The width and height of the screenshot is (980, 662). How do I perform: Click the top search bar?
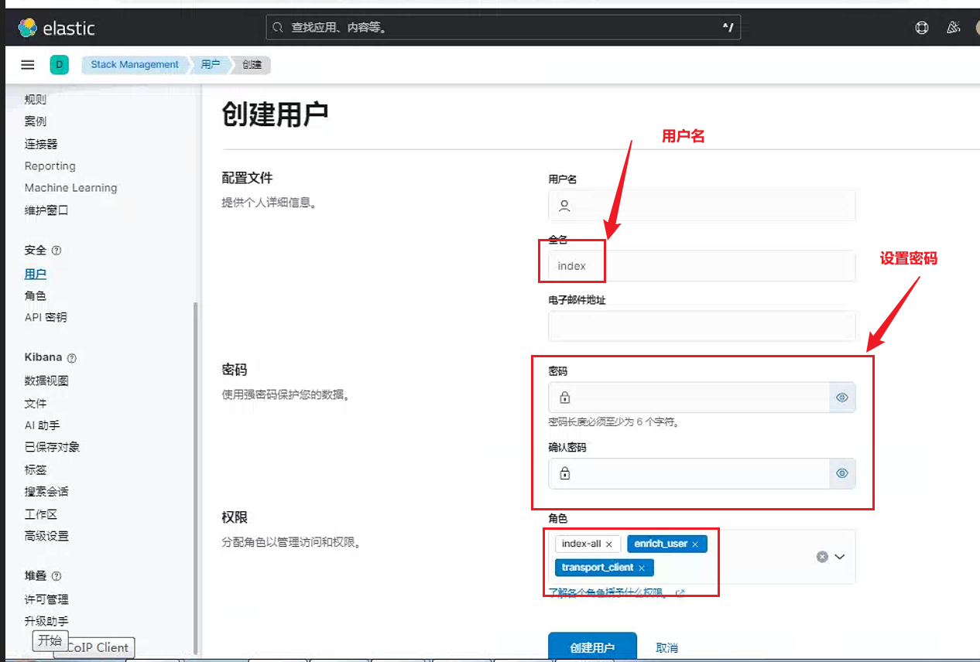coord(503,28)
